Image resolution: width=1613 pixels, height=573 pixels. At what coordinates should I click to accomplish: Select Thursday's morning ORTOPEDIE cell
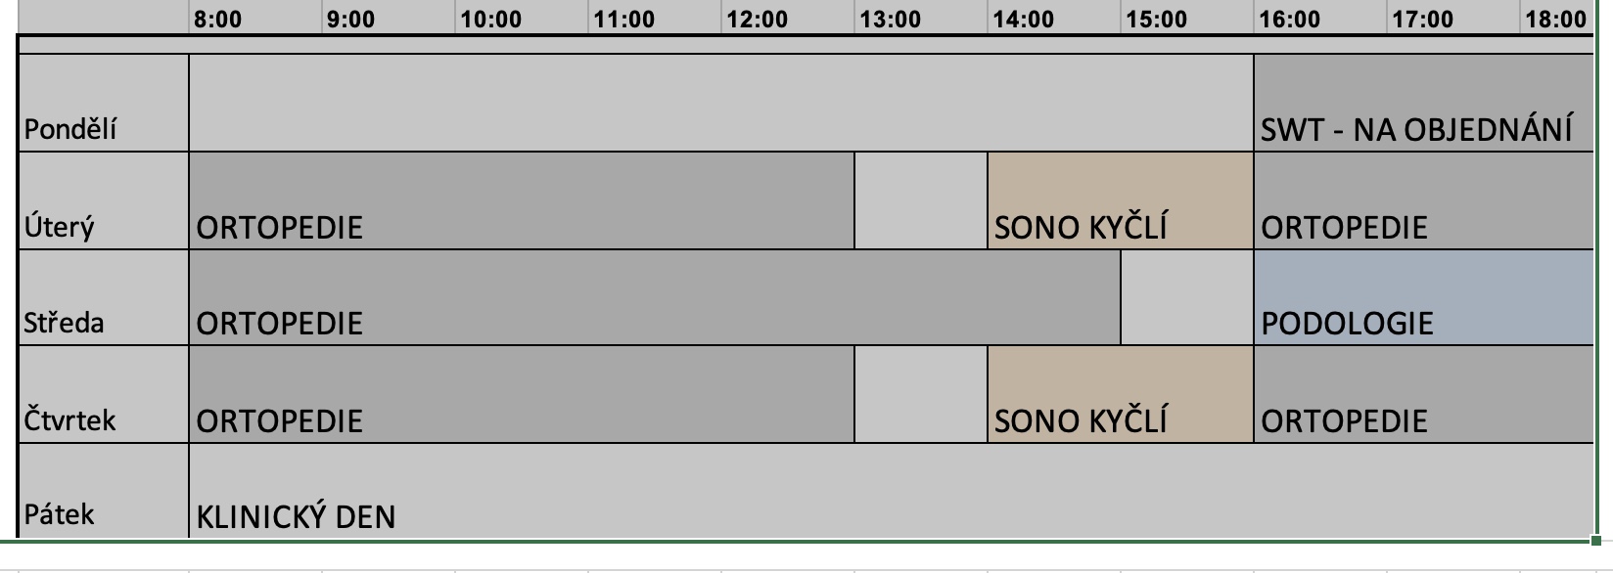coord(521,395)
